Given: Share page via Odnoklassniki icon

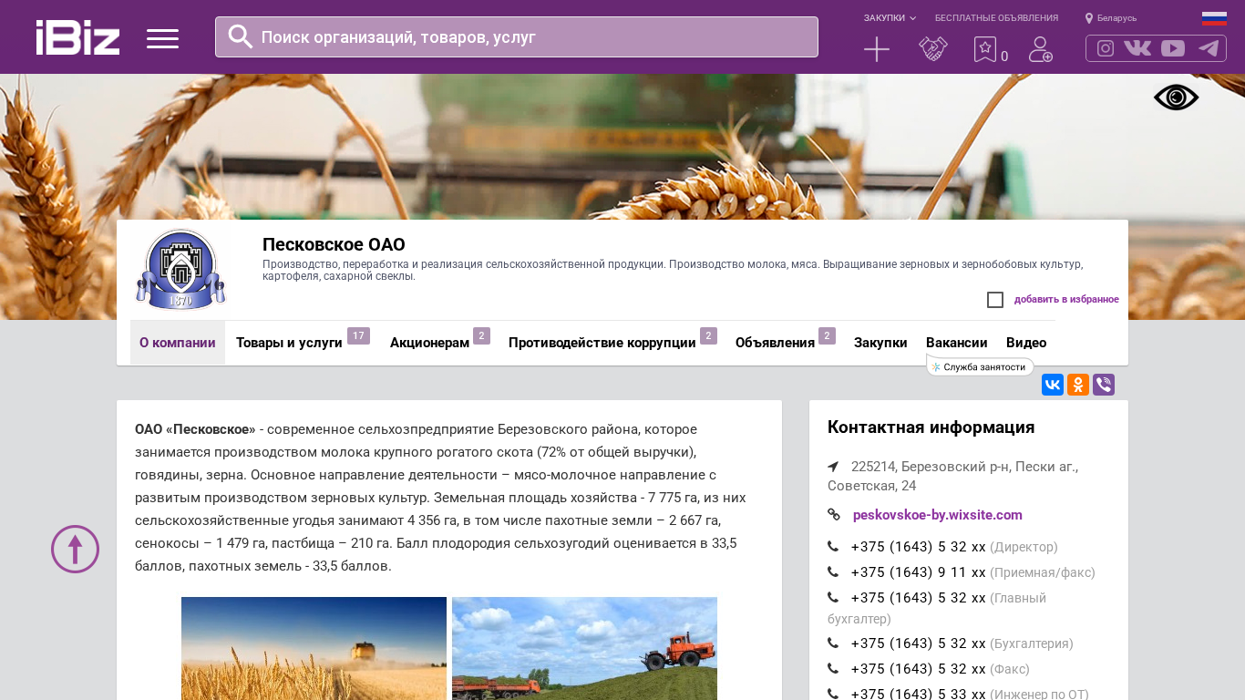Looking at the screenshot, I should [x=1078, y=385].
